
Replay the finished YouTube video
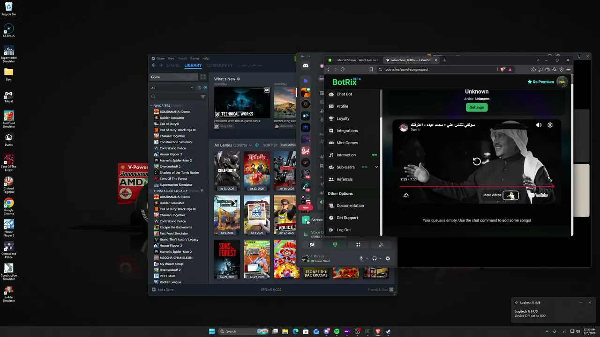[477, 161]
